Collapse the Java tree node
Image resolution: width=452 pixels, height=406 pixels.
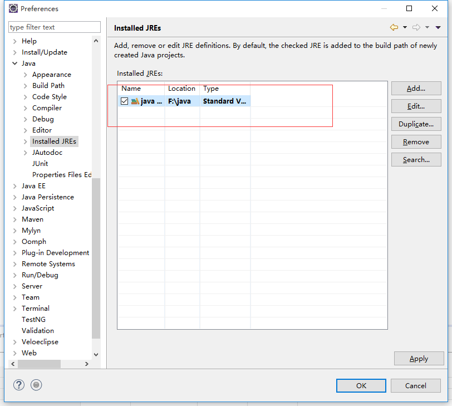(15, 63)
